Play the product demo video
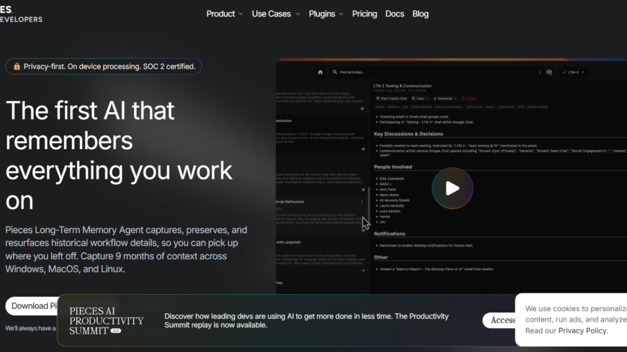 [x=452, y=189]
